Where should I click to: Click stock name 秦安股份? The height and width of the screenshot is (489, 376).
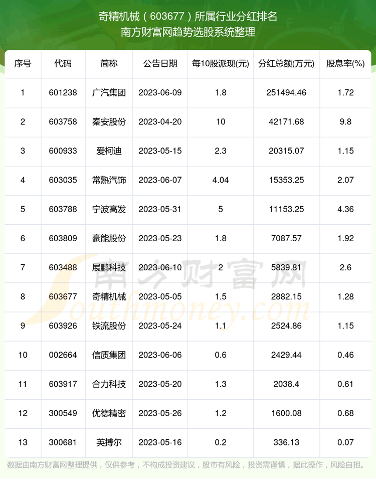[x=109, y=122]
